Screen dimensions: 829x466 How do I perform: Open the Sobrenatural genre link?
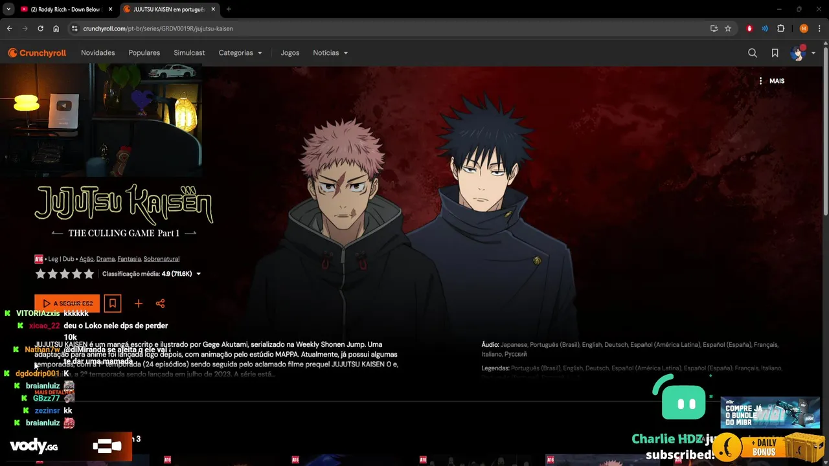point(161,259)
